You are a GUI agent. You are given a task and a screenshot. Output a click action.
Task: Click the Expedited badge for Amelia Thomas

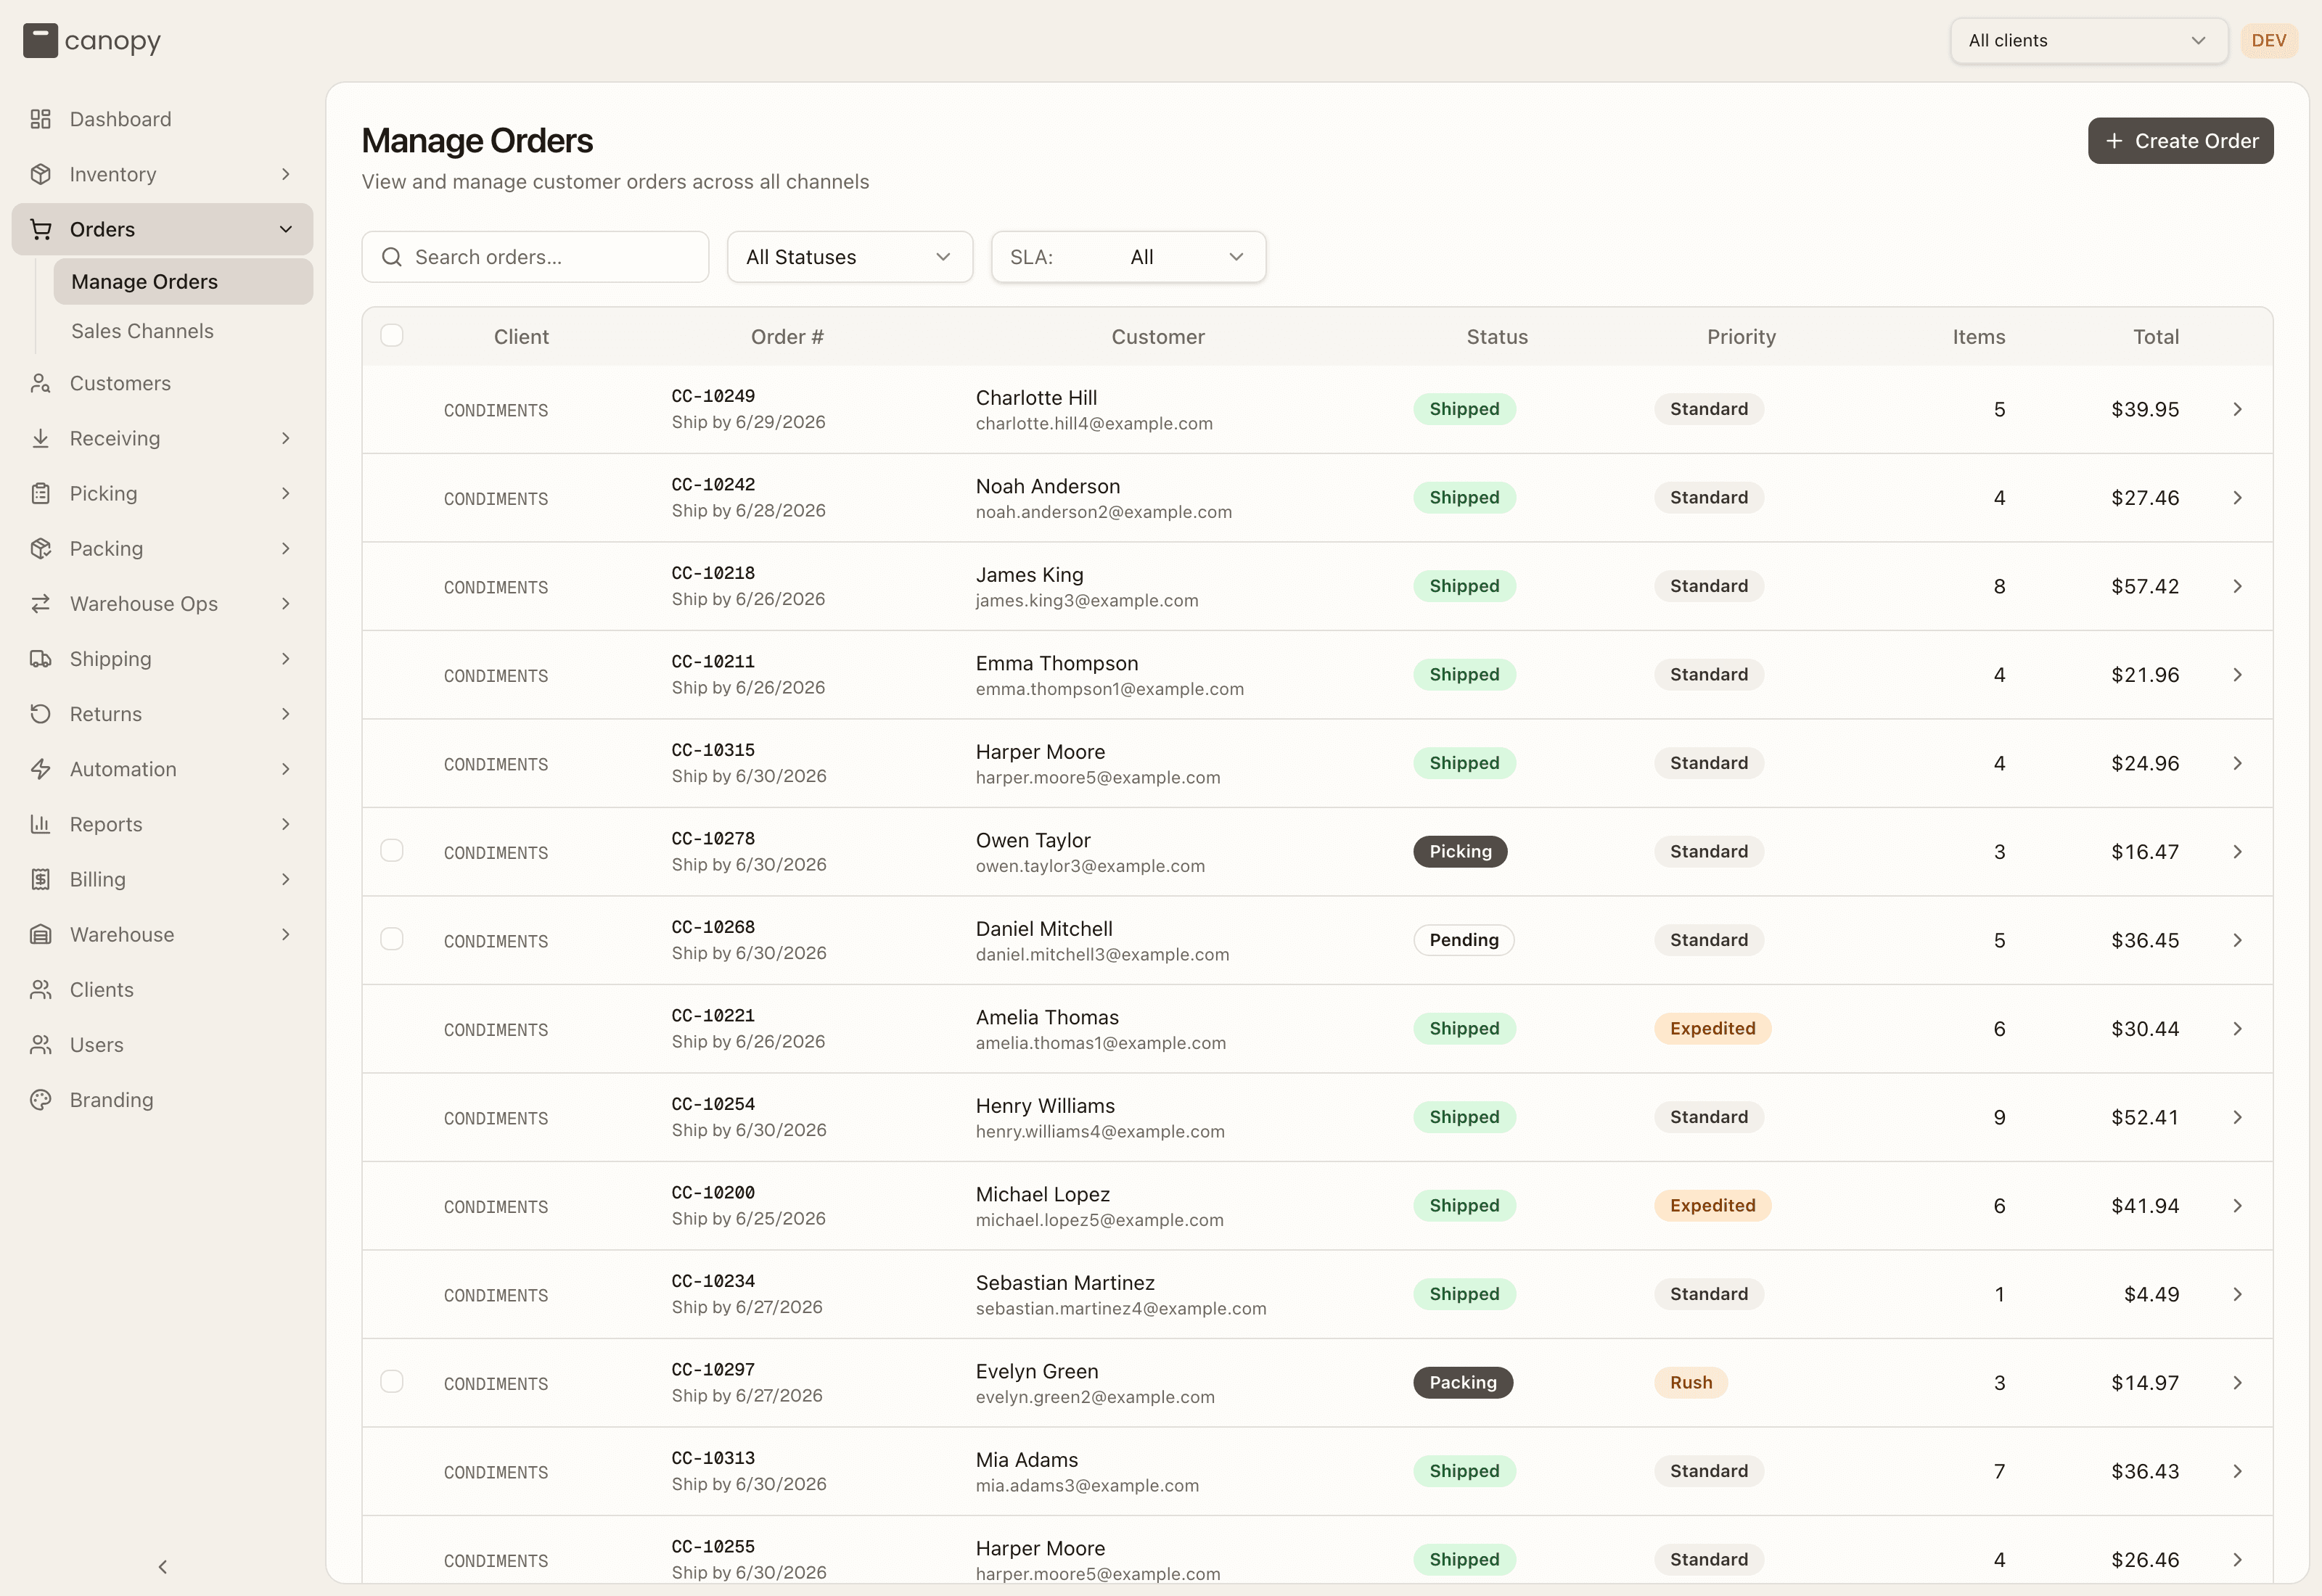tap(1712, 1029)
